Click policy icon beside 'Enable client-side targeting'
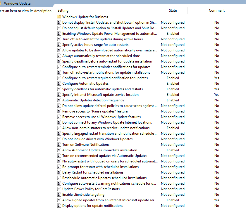This screenshot has height=220, width=246. point(59,195)
